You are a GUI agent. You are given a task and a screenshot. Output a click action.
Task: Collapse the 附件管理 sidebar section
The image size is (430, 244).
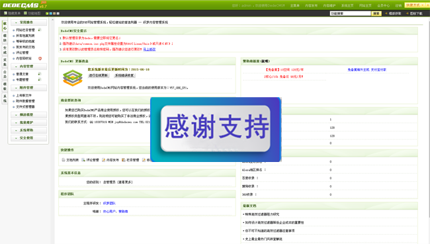[29, 88]
